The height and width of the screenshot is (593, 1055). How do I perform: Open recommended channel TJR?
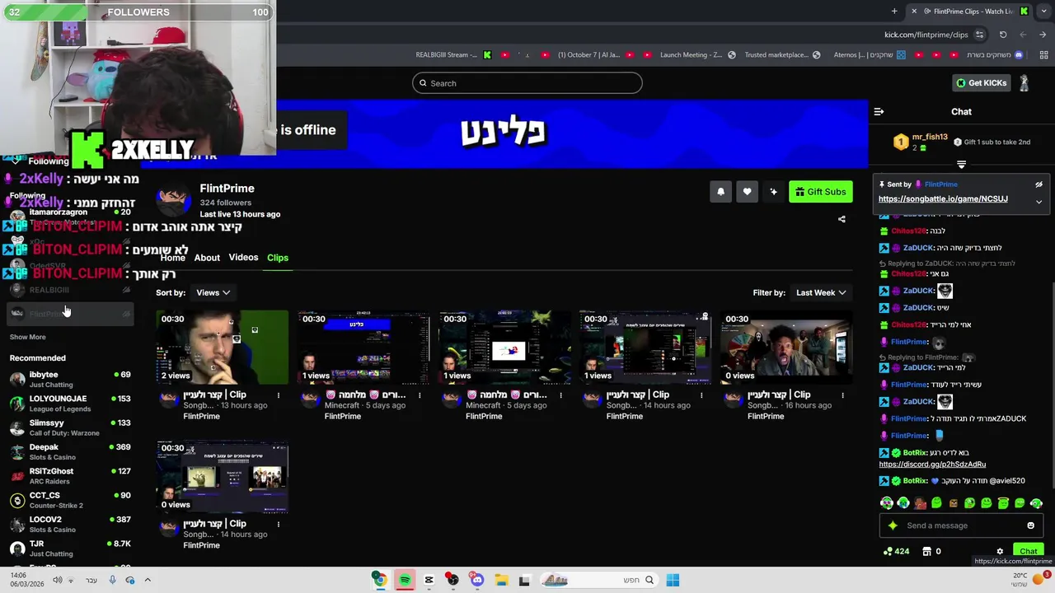click(70, 549)
